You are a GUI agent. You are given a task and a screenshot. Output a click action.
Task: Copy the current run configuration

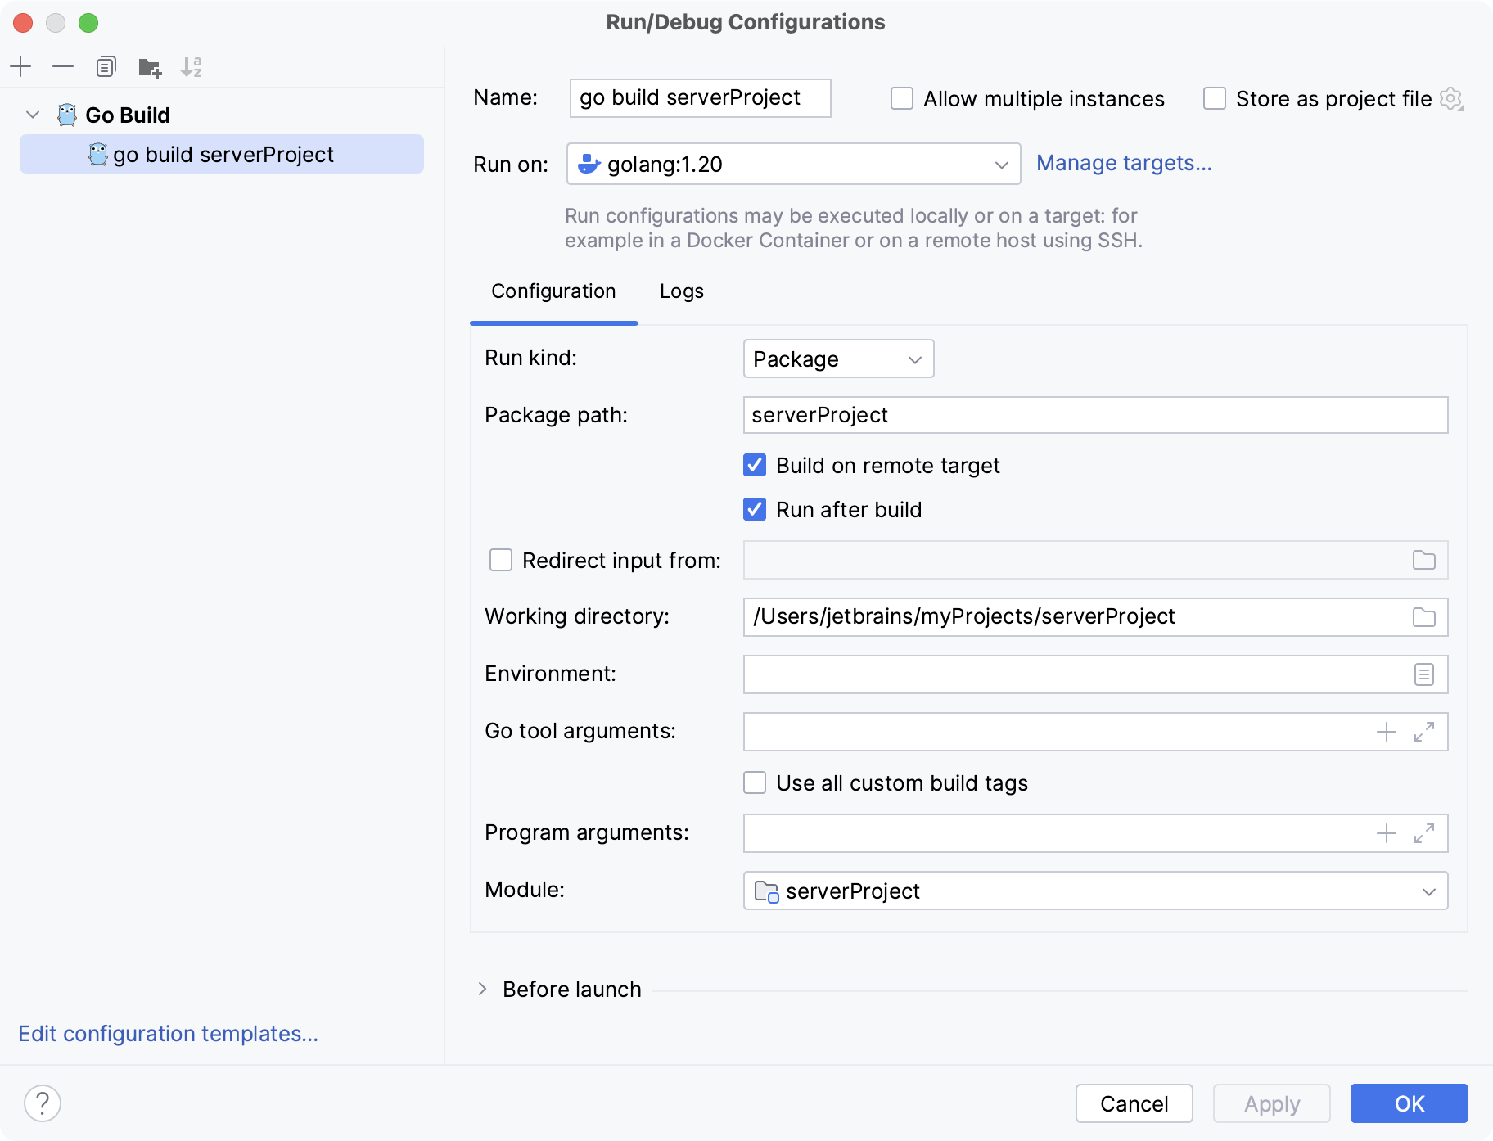[x=106, y=66]
